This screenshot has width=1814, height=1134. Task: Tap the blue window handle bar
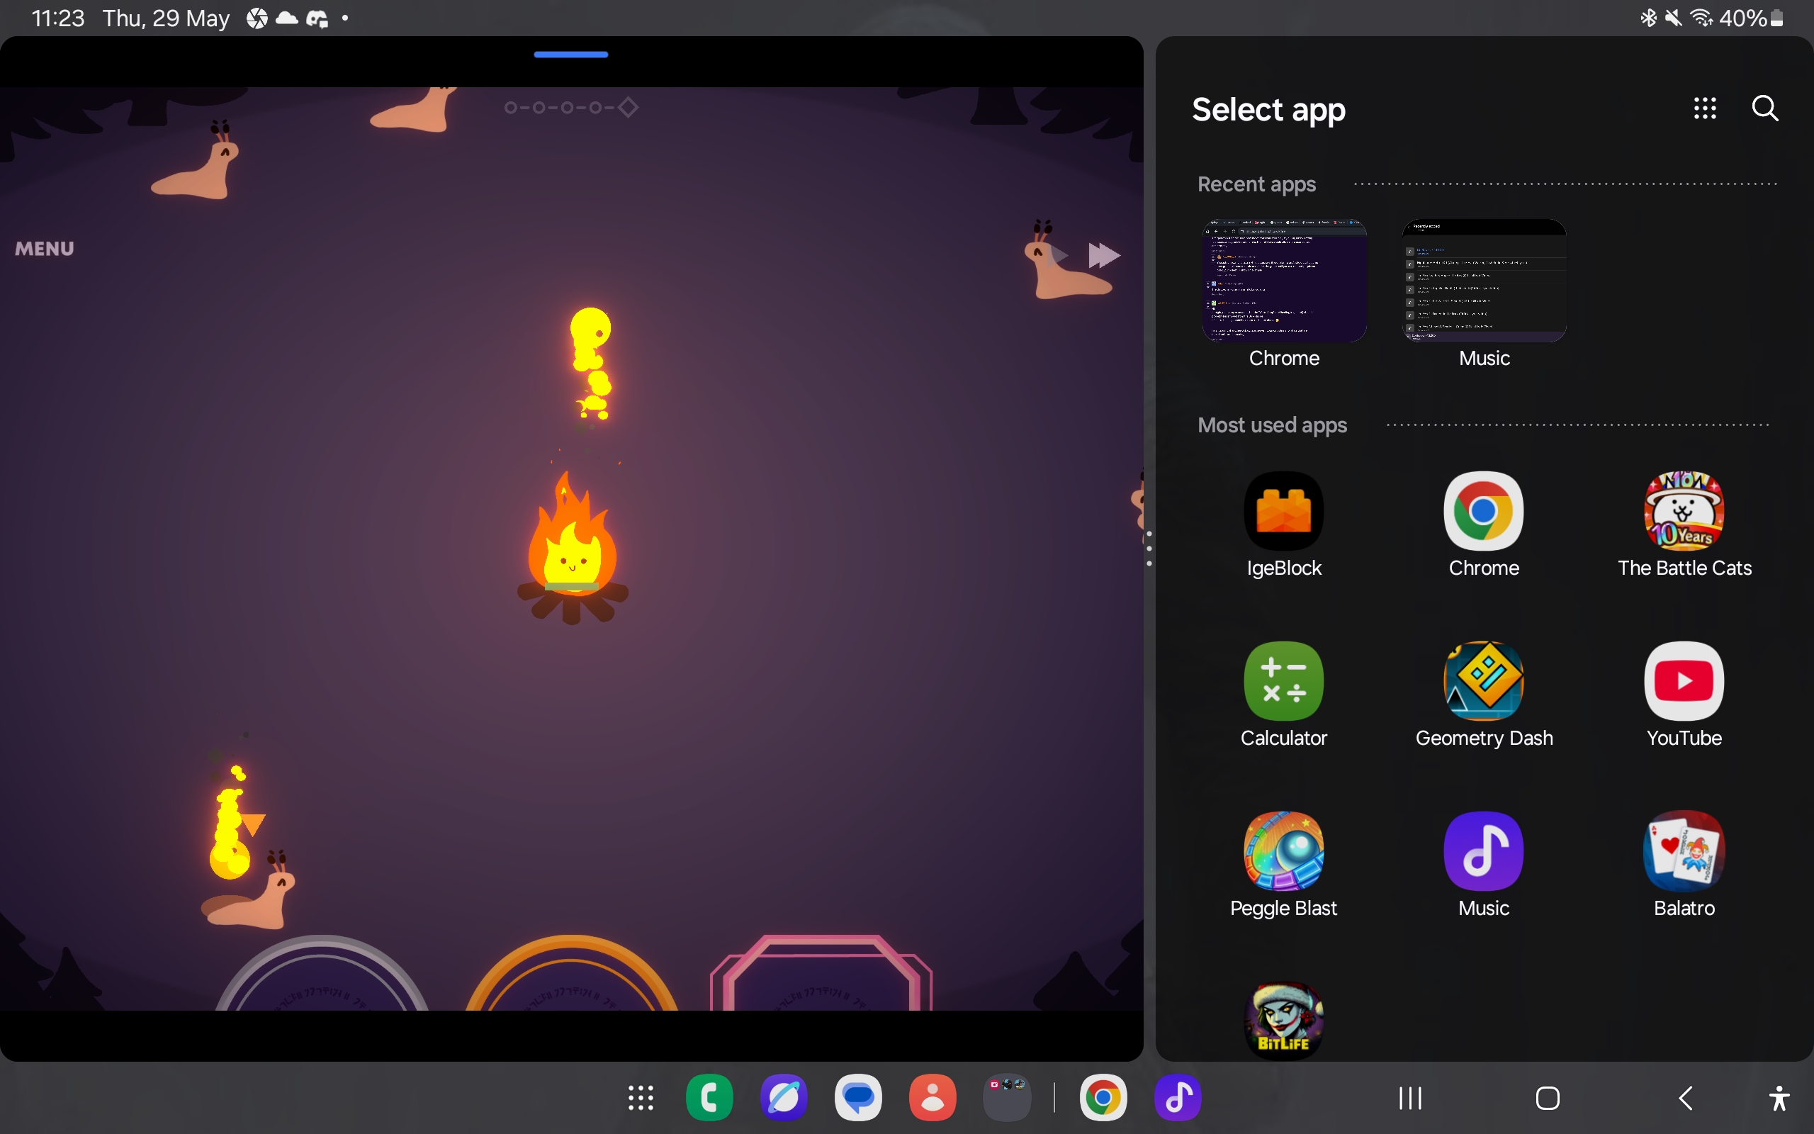571,55
